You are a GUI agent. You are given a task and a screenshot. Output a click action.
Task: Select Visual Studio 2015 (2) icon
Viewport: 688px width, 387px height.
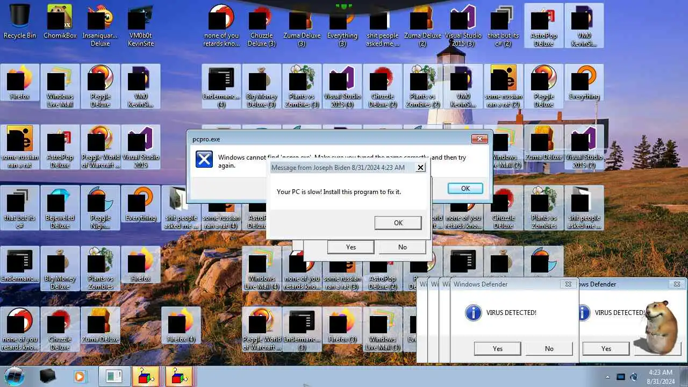[x=584, y=147]
